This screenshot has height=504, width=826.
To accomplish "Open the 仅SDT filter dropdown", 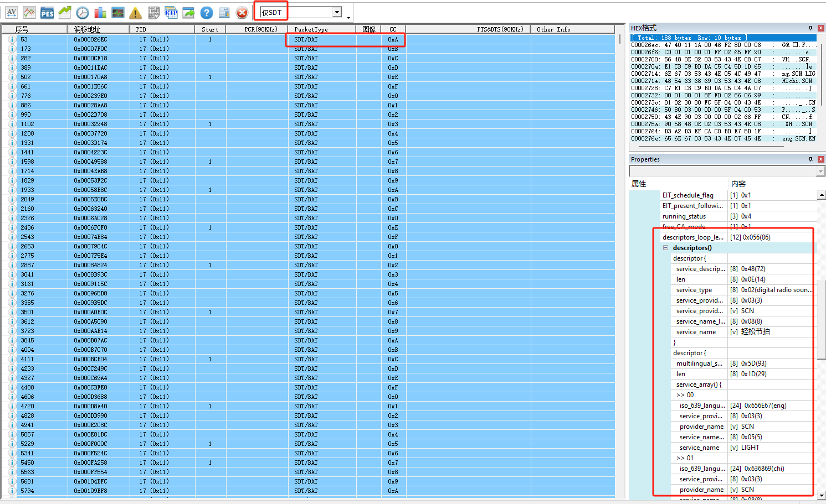I will coord(337,12).
